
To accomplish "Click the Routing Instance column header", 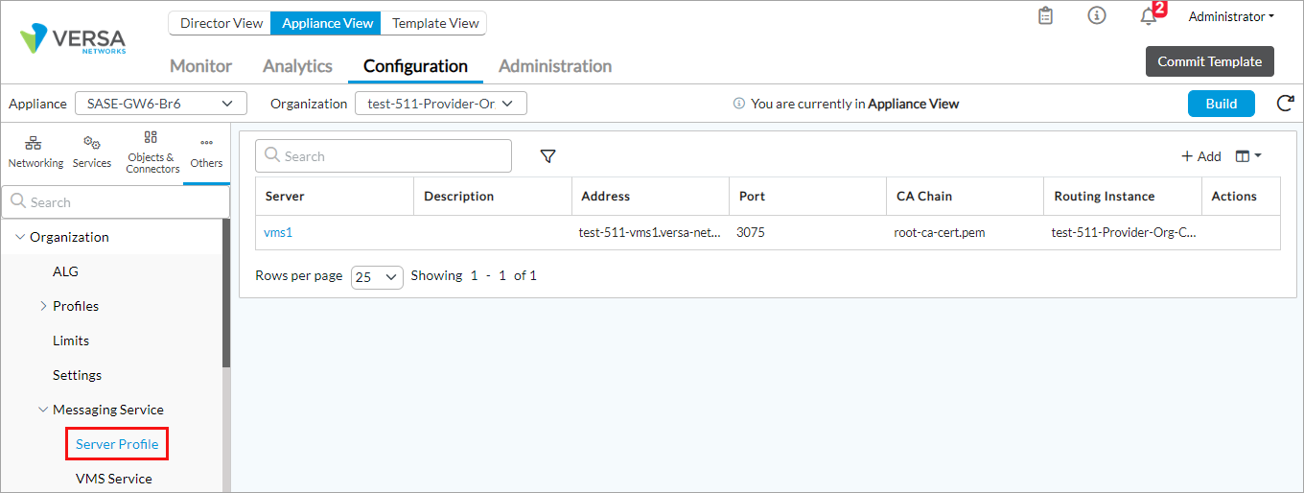I will (x=1122, y=196).
